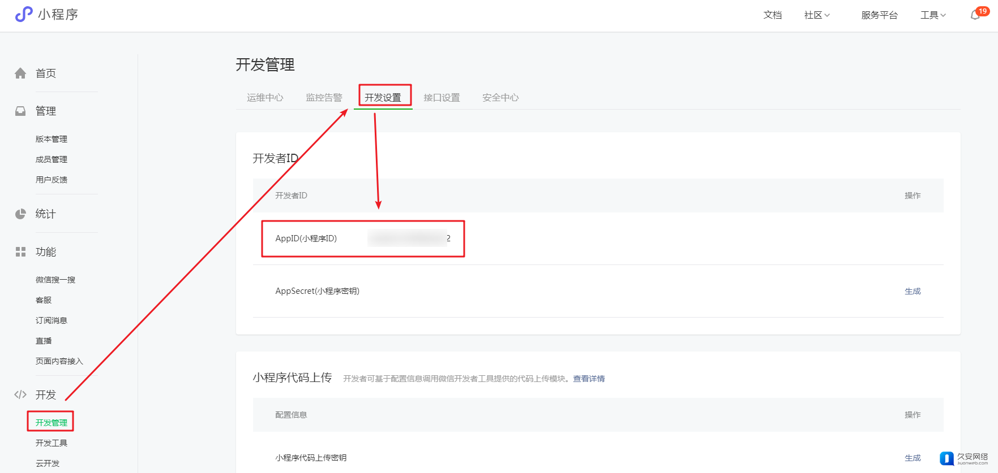Click 生成 for 小程序代码上传密钥
The width and height of the screenshot is (998, 473).
913,458
